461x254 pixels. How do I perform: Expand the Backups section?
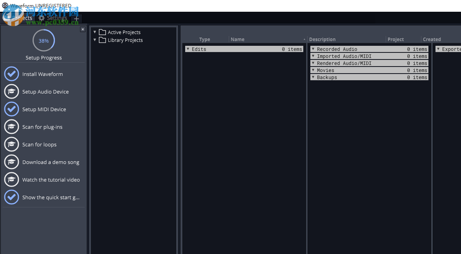point(313,77)
